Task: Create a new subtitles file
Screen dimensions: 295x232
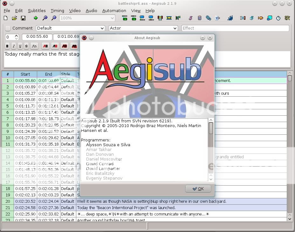Action: tap(6, 18)
